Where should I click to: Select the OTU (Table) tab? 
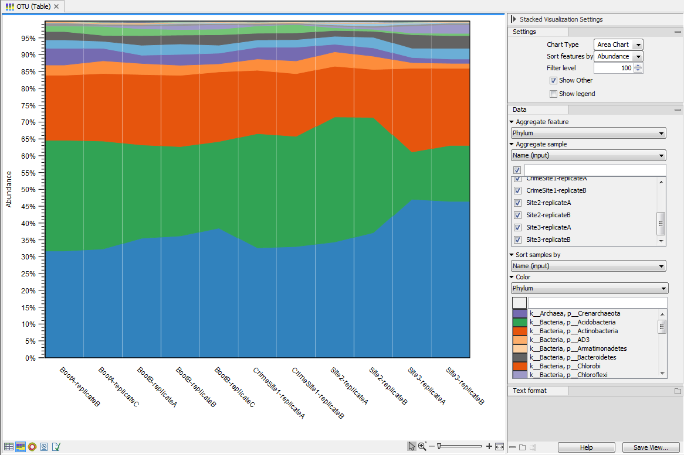[x=30, y=6]
